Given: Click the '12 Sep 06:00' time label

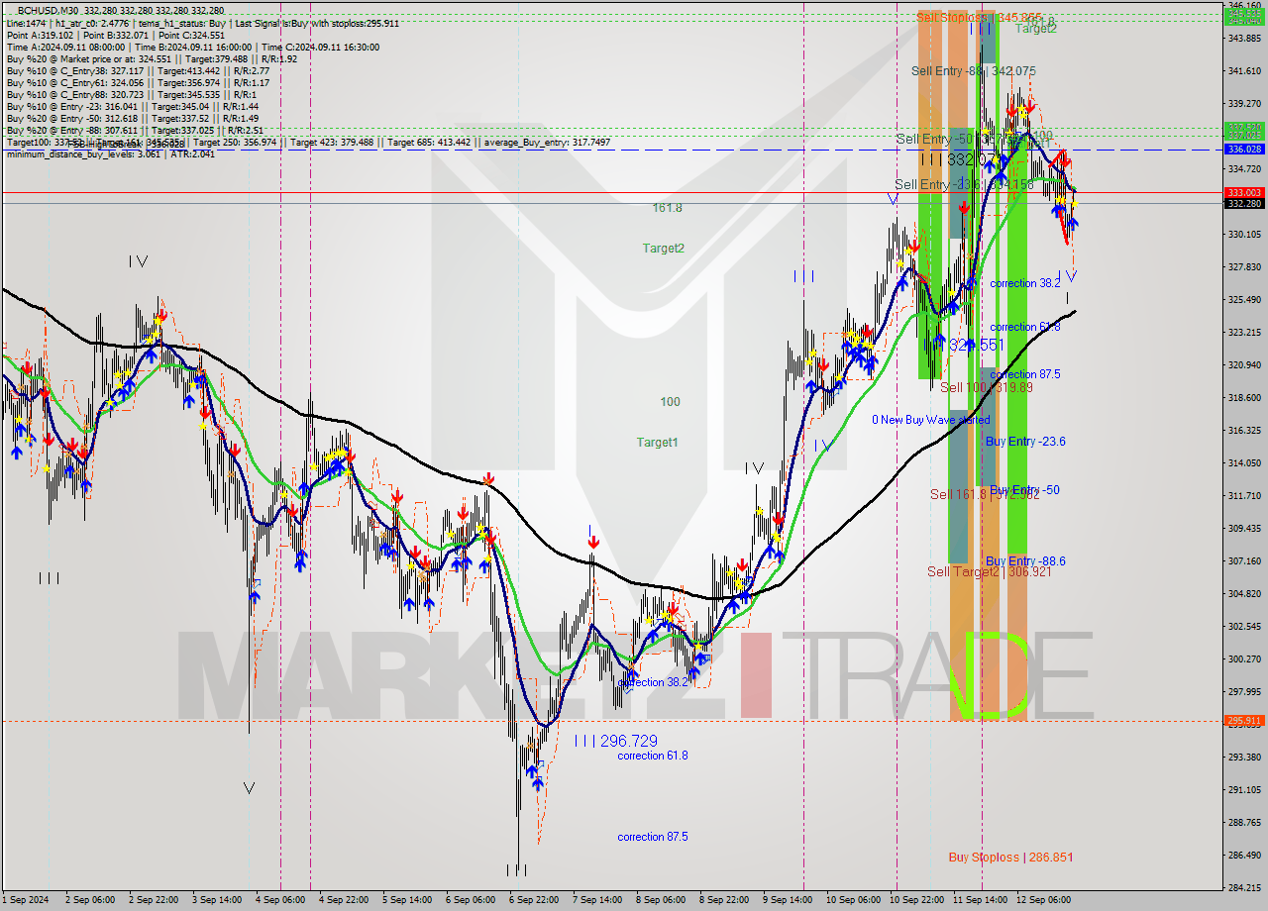Looking at the screenshot, I should coord(1043,900).
